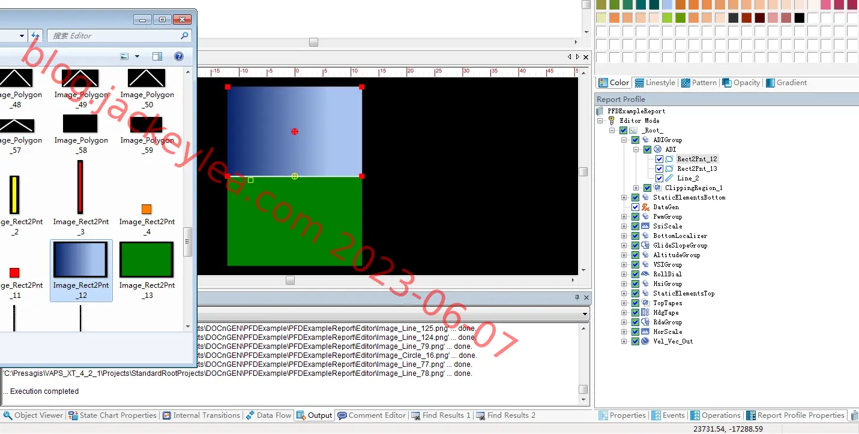Toggle the preview pane icon in Explorer
Viewport: 859px width, 434px height.
click(157, 56)
